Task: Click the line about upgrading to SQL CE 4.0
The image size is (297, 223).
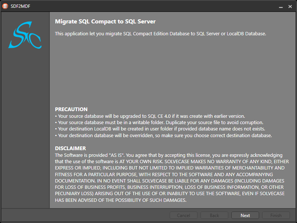Action: (x=150, y=116)
